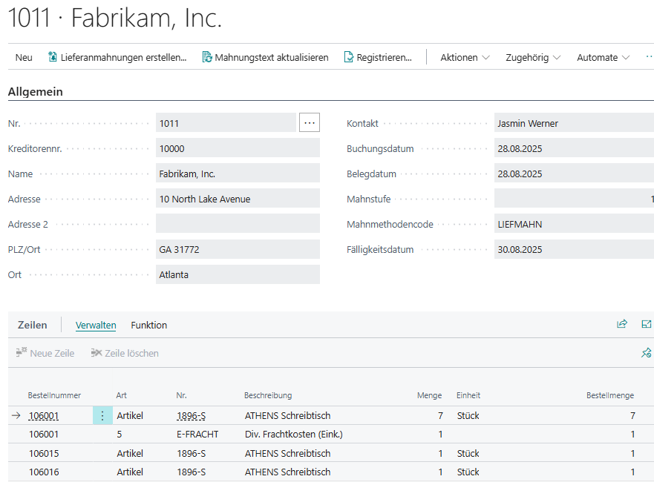Open the Zugehörig dropdown menu
The height and width of the screenshot is (482, 654).
[x=532, y=57]
